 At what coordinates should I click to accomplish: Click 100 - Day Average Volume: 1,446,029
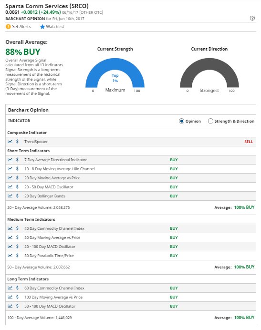click(x=40, y=318)
